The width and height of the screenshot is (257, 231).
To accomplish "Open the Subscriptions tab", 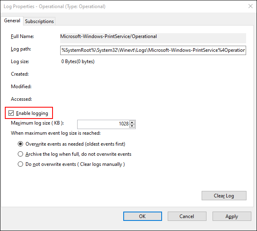I will tap(39, 21).
